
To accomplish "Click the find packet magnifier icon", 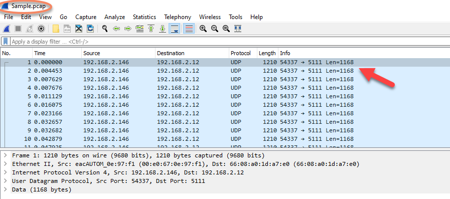I will click(x=105, y=29).
